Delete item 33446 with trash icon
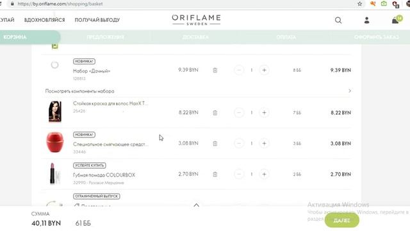Viewport: 410px width, 231px height. click(215, 144)
